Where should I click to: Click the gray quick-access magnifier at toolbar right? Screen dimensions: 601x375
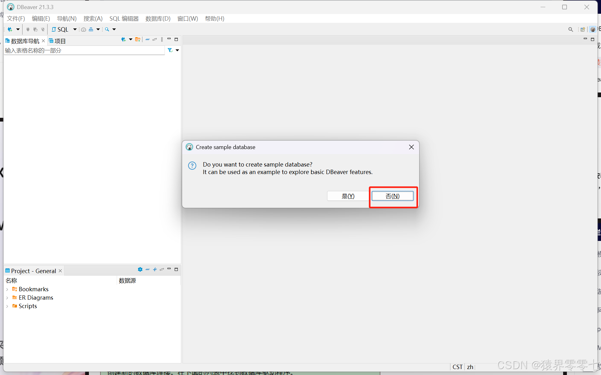tap(571, 29)
